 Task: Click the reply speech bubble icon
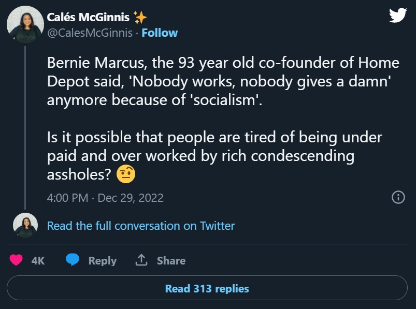tap(73, 260)
